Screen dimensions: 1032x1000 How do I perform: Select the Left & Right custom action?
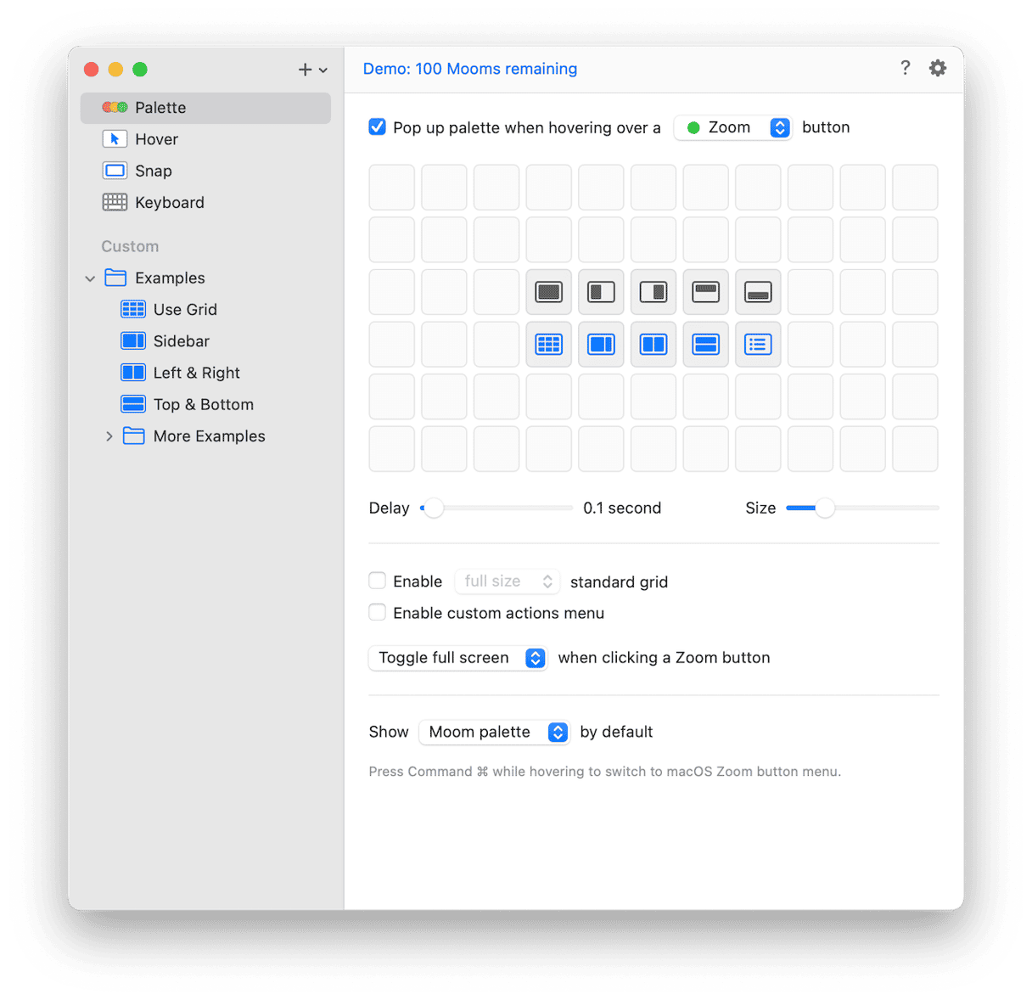[x=205, y=373]
